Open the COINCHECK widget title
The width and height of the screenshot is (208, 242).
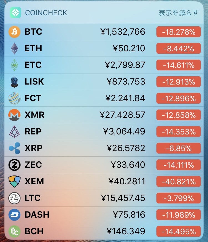pos(46,13)
